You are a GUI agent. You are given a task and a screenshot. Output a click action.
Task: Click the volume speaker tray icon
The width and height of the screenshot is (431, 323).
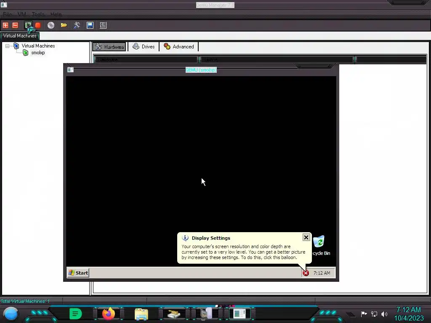pos(384,314)
